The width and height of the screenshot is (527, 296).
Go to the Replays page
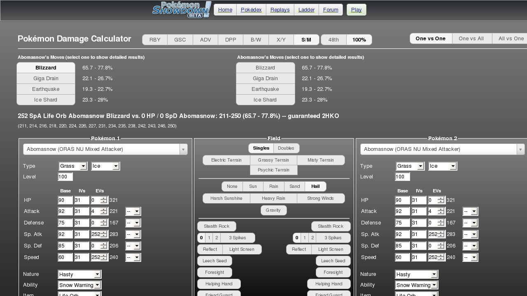pyautogui.click(x=280, y=10)
